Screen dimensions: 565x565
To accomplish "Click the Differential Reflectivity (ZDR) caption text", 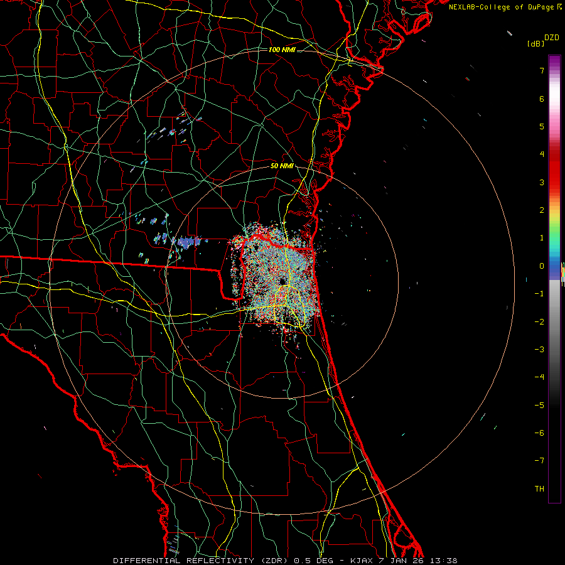I will 202,561.
